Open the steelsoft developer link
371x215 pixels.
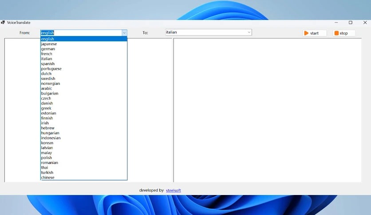click(x=174, y=191)
